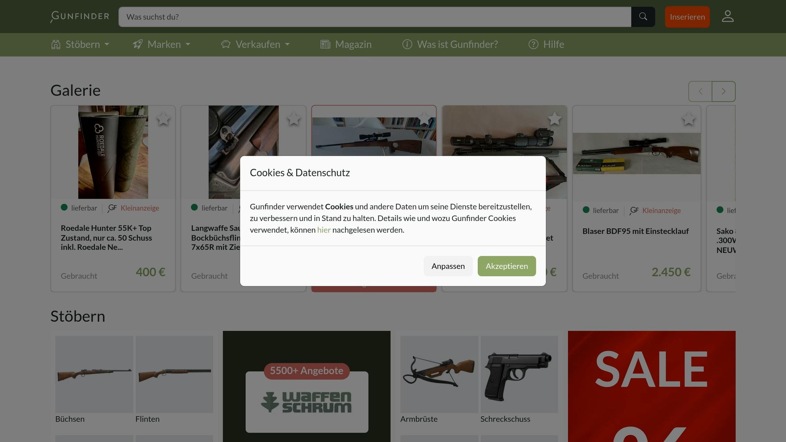Image resolution: width=786 pixels, height=442 pixels.
Task: Favorite the Langwaffe Sauer Bockbüchsflinte listing
Action: [294, 119]
